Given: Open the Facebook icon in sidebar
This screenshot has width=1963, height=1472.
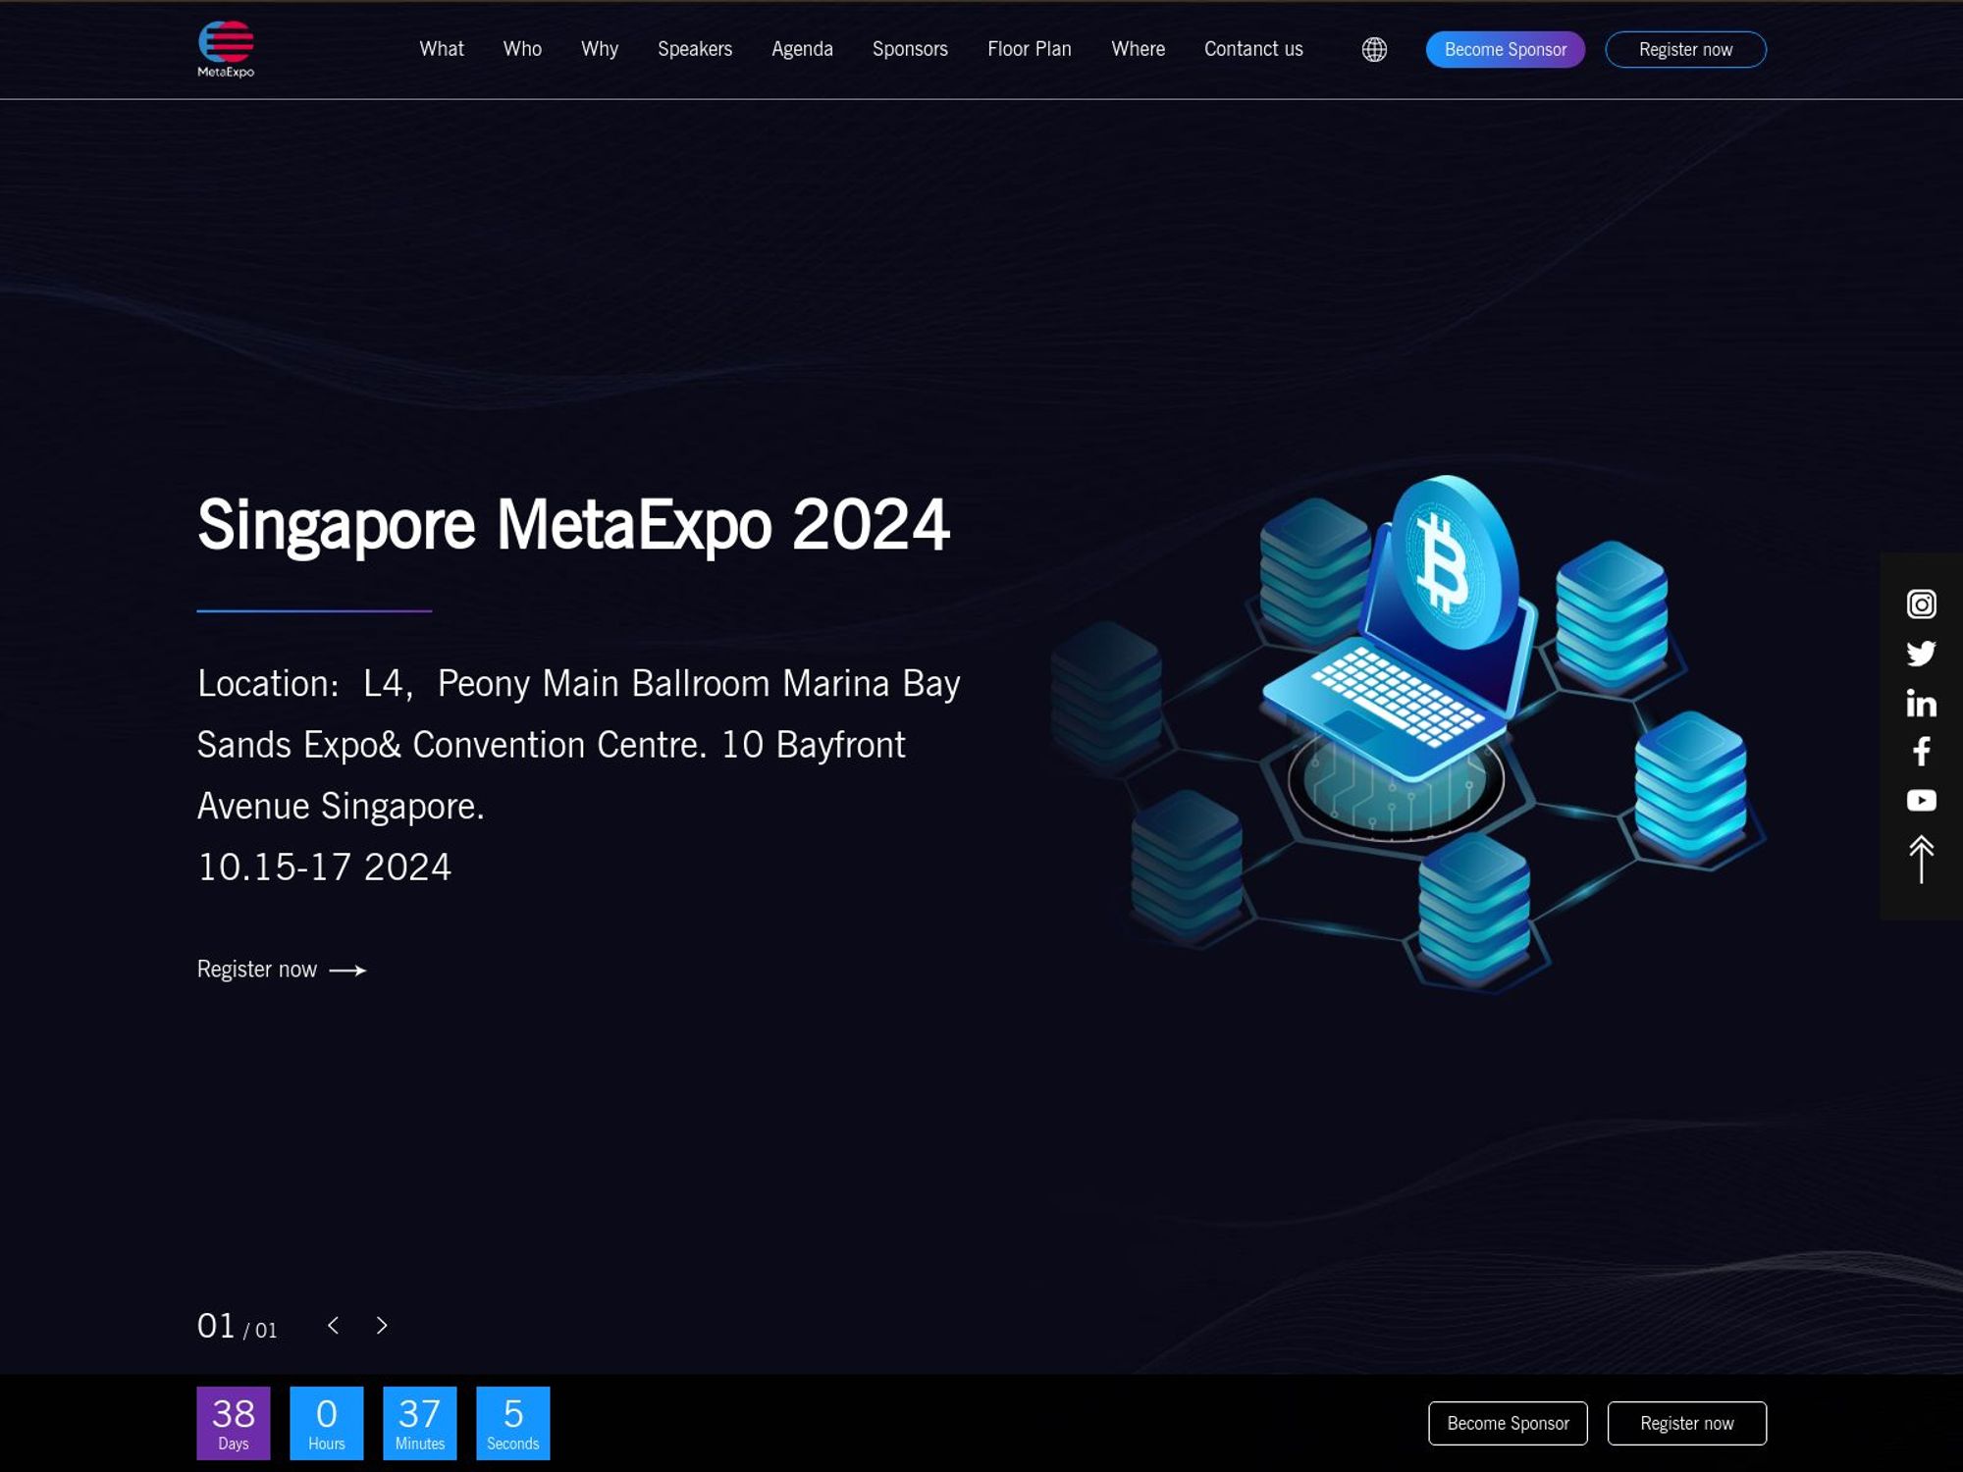Looking at the screenshot, I should 1921,752.
